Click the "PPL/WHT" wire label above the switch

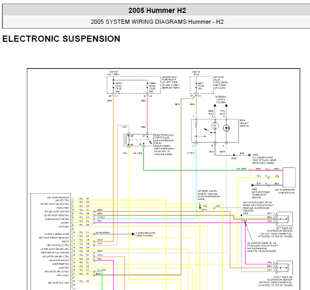(223, 112)
